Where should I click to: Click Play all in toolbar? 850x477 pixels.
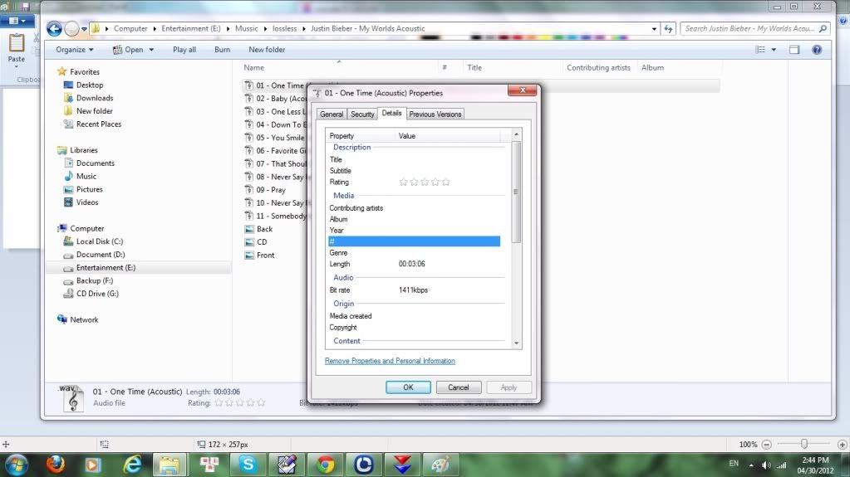coord(184,50)
